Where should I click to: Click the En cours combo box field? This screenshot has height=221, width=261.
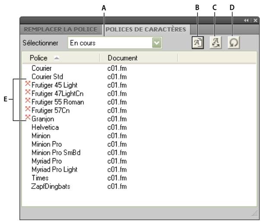[x=115, y=43]
